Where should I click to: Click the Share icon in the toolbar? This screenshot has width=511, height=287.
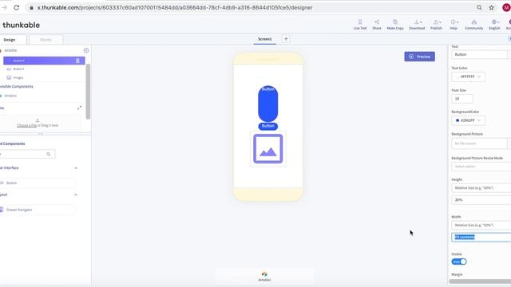point(377,25)
